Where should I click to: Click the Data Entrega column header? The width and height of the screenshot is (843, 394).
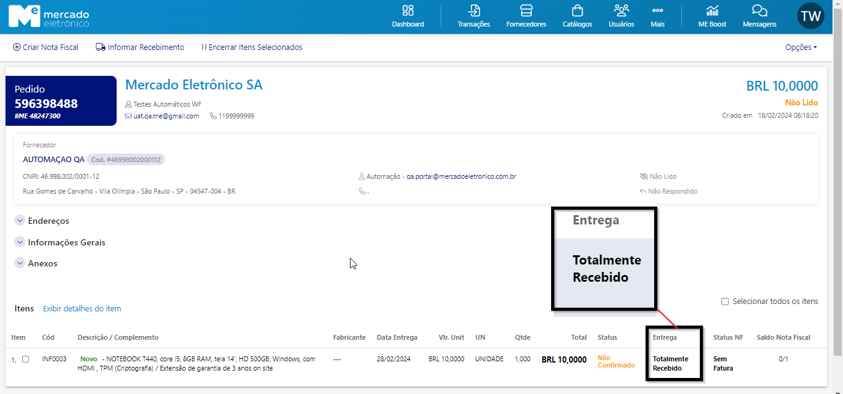click(397, 337)
